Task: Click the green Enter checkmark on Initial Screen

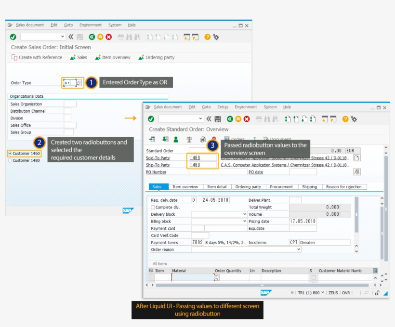Action: [13, 37]
